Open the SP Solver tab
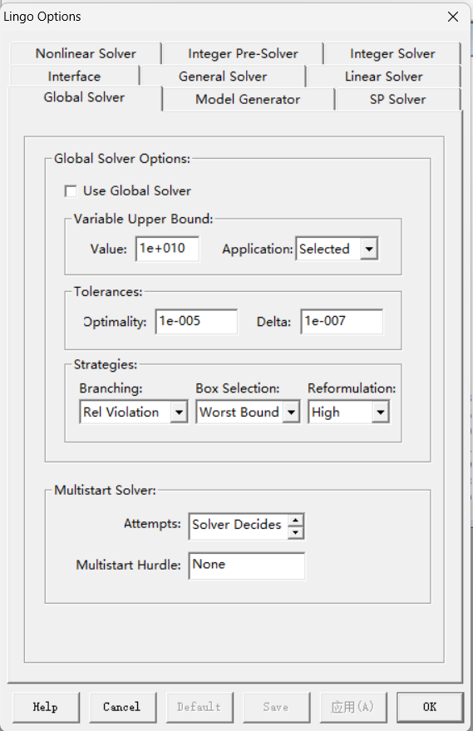The width and height of the screenshot is (473, 731). (x=397, y=99)
